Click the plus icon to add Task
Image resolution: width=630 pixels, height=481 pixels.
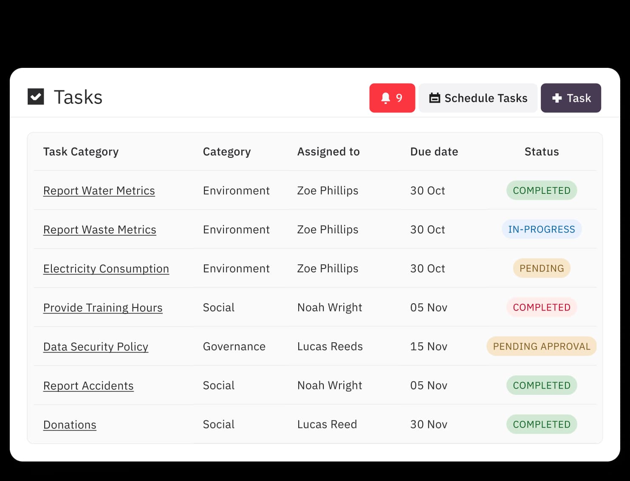557,98
